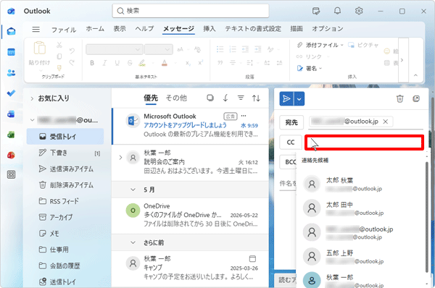Screen dimensions: 435x288
Task: Open Outlook settings gear
Action: click(x=359, y=11)
